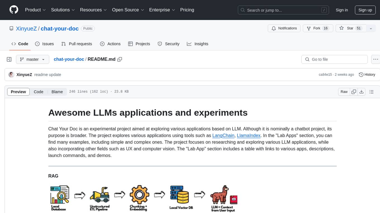Screen dimensions: 380x213
Task: Expand the Enterprise menu
Action: (x=162, y=10)
